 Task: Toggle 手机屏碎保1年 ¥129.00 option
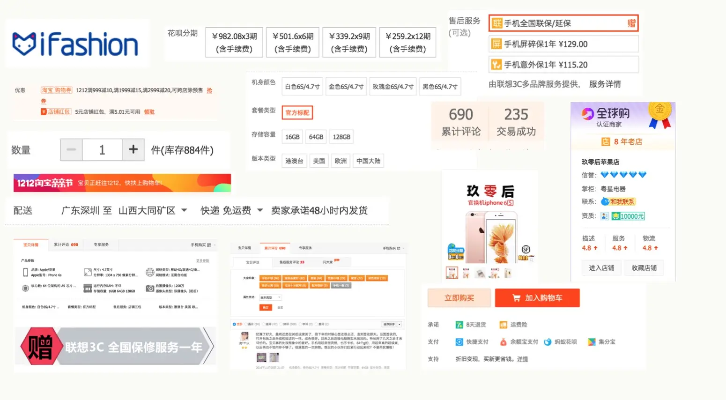click(563, 44)
